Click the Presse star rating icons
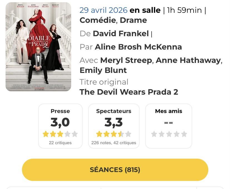Viewport: 230px width, 189px height. click(60, 134)
